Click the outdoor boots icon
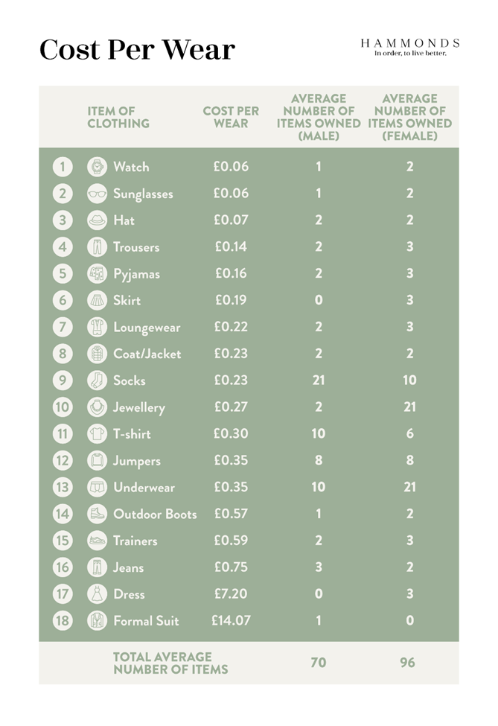The height and width of the screenshot is (726, 498). pos(97,514)
